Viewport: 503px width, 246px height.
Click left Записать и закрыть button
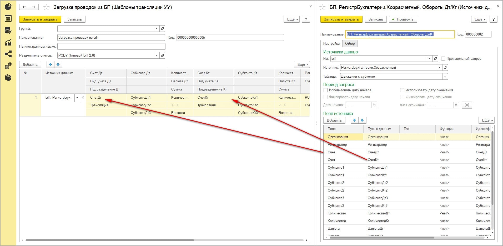click(40, 19)
